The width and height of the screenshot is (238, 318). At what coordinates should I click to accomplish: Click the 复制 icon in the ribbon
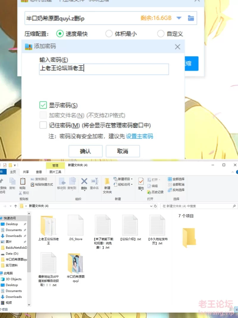[12, 184]
